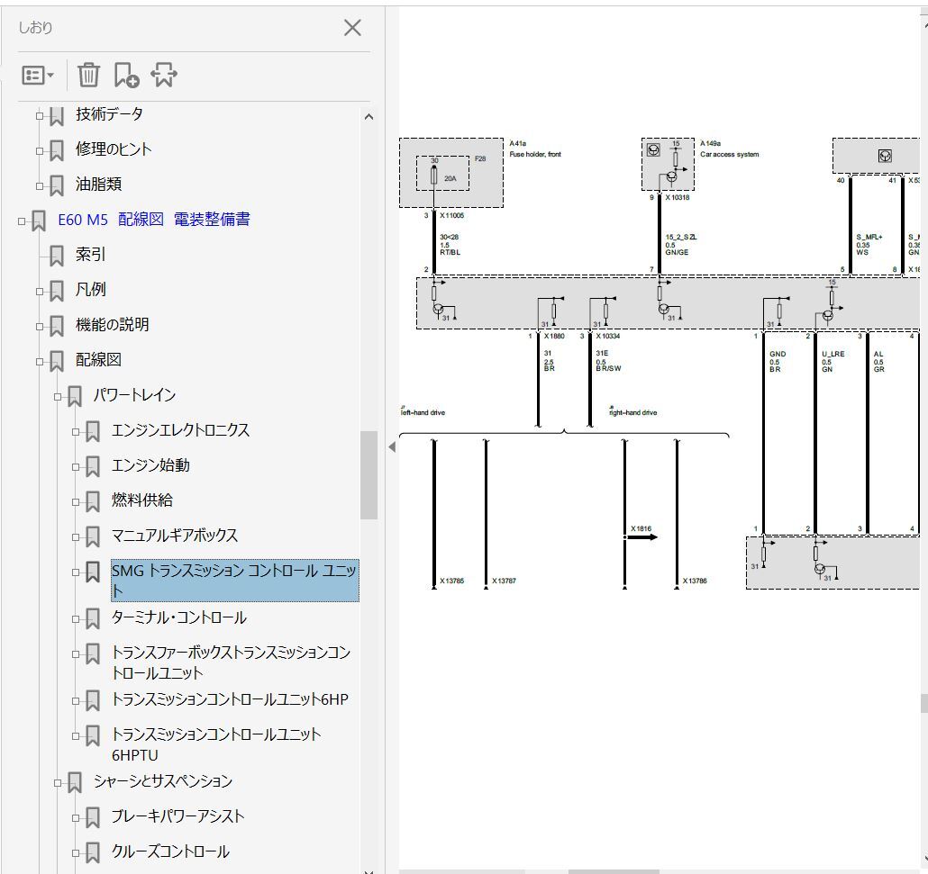Jump to the マニュアルギアボックス bookmark

[x=175, y=536]
